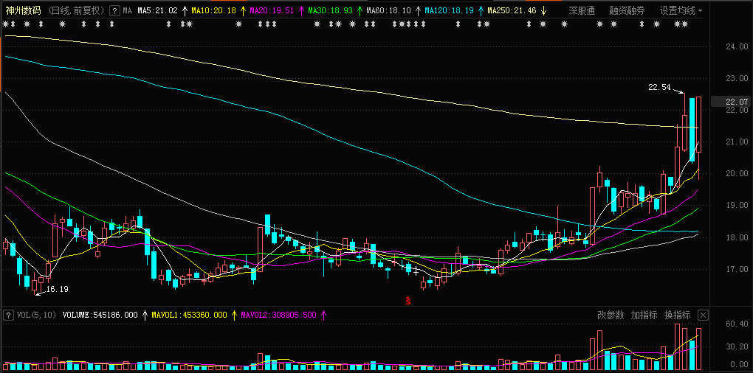Click the red S signal marker
Image resolution: width=753 pixels, height=373 pixels.
408,301
